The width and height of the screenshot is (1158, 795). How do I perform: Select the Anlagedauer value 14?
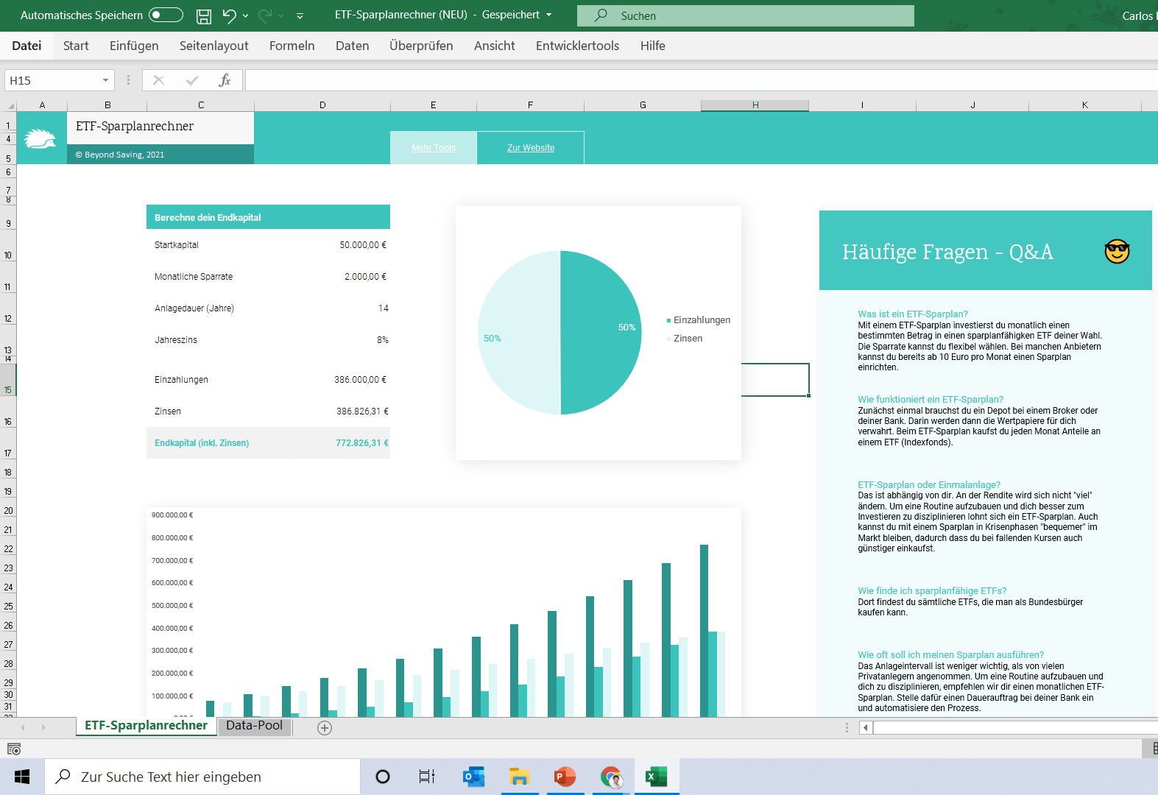pyautogui.click(x=384, y=308)
